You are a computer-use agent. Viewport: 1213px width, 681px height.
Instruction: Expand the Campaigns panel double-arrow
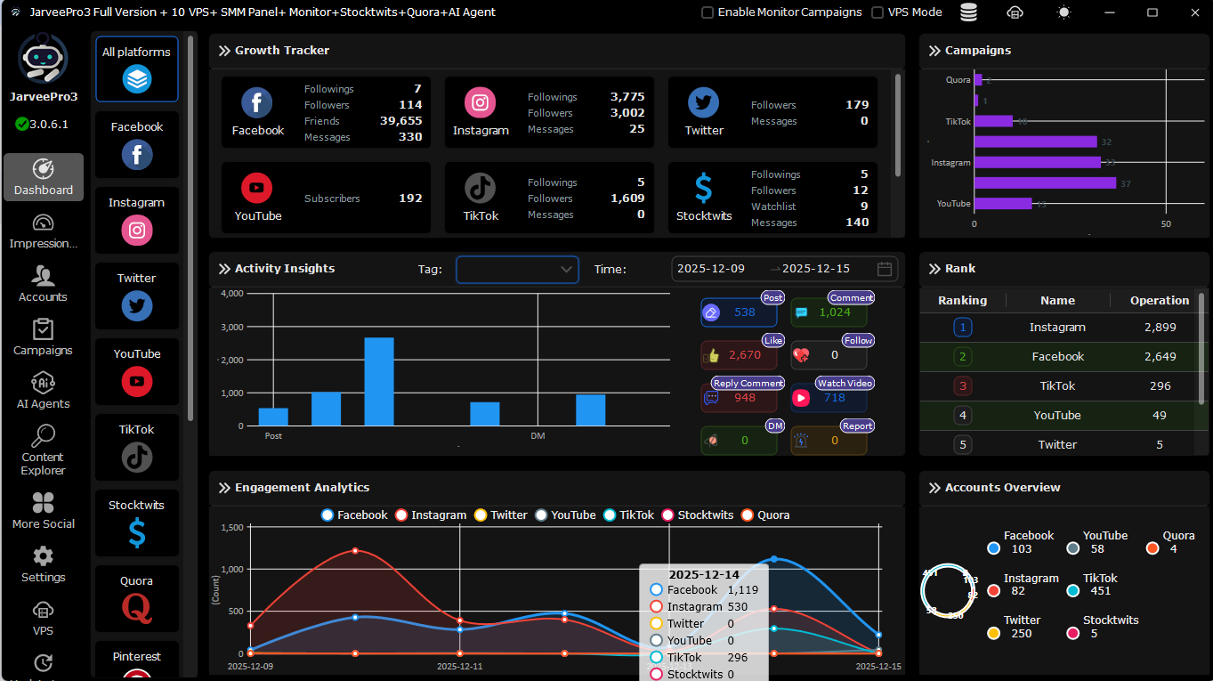(x=934, y=51)
